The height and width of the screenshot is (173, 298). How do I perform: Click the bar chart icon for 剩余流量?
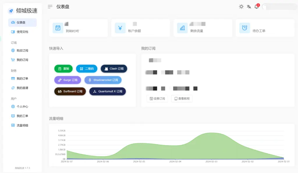[x=182, y=28]
